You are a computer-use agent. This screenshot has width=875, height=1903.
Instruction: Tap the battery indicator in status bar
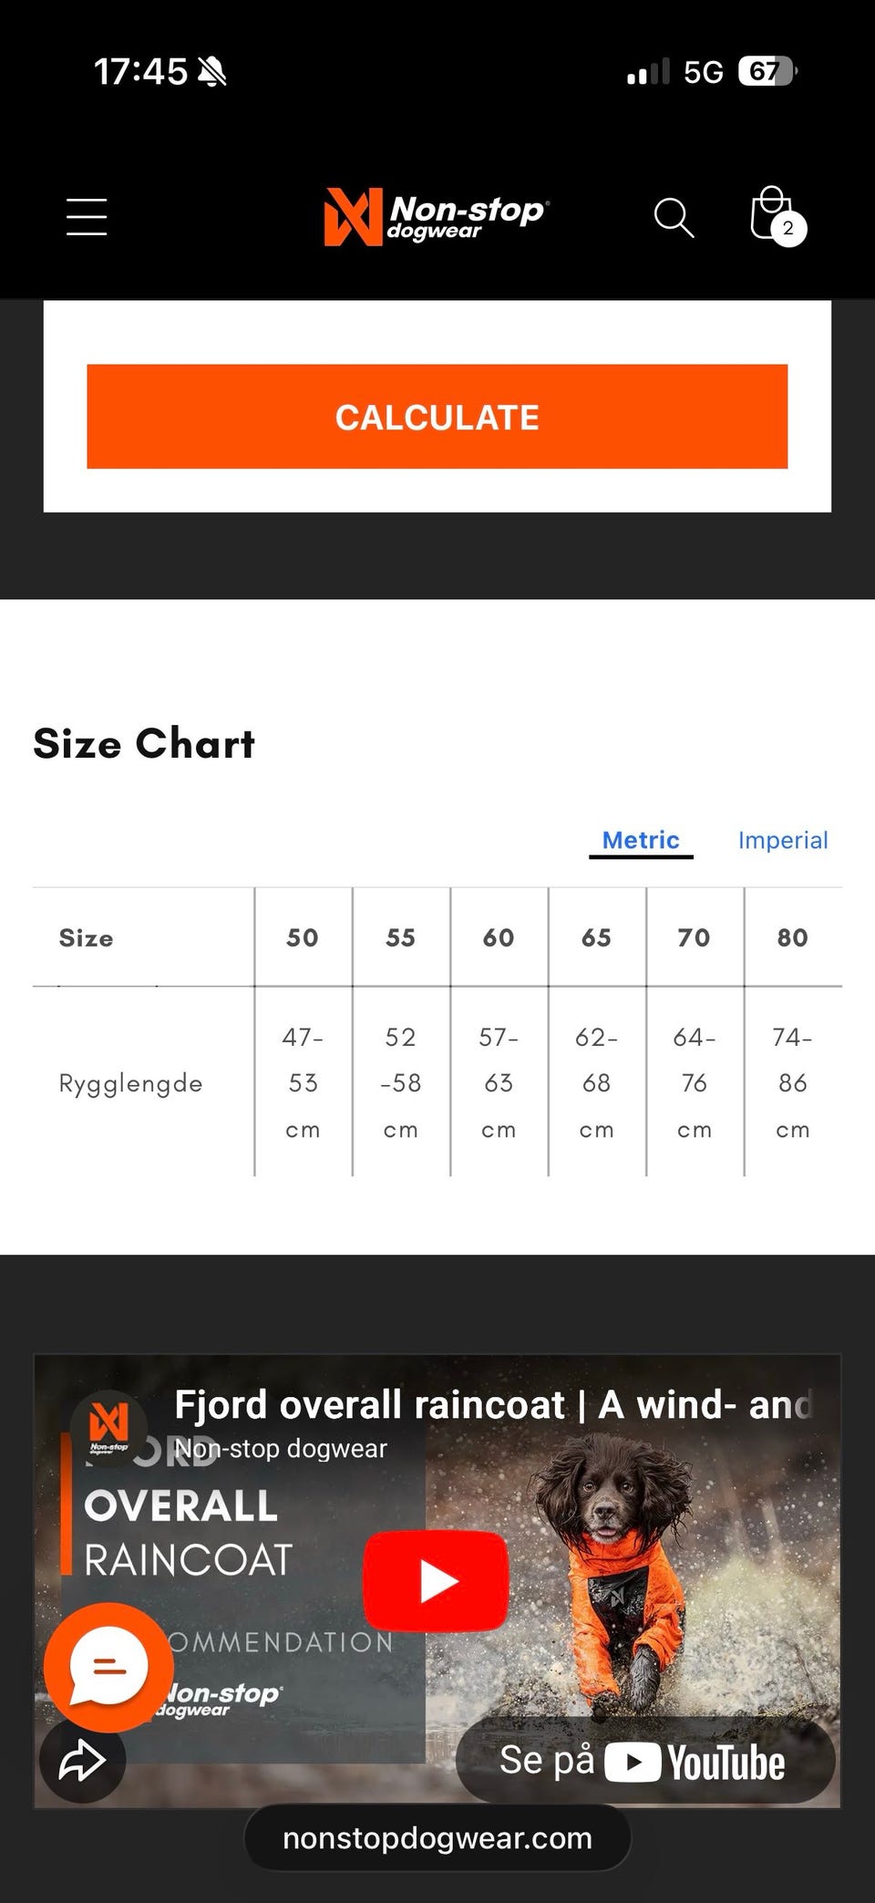point(767,71)
